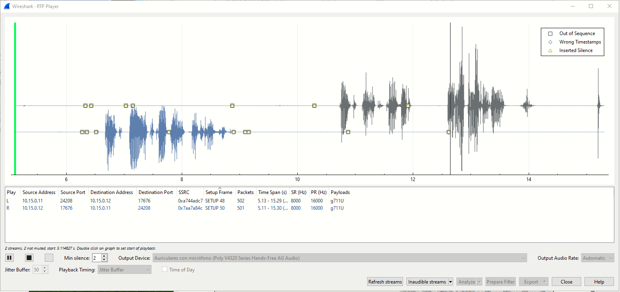Click the dark playhead line near 12.6 seconds
Screen dimensions: 620x292
tap(450, 98)
